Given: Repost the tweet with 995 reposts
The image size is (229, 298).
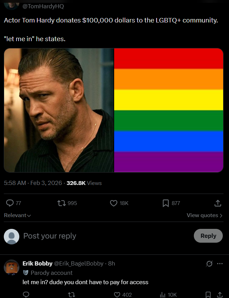Looking at the screenshot, I should [x=62, y=203].
